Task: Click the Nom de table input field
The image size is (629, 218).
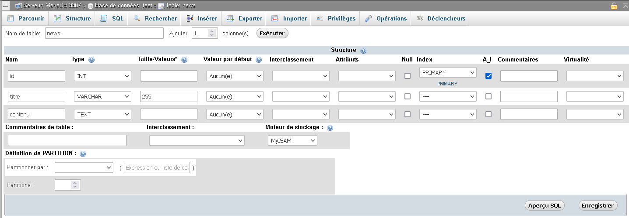Action: click(104, 33)
